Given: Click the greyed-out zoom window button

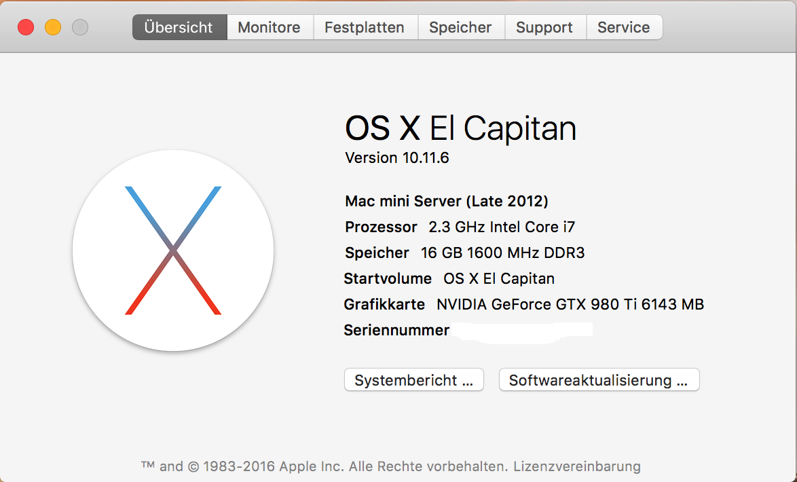Looking at the screenshot, I should point(80,28).
